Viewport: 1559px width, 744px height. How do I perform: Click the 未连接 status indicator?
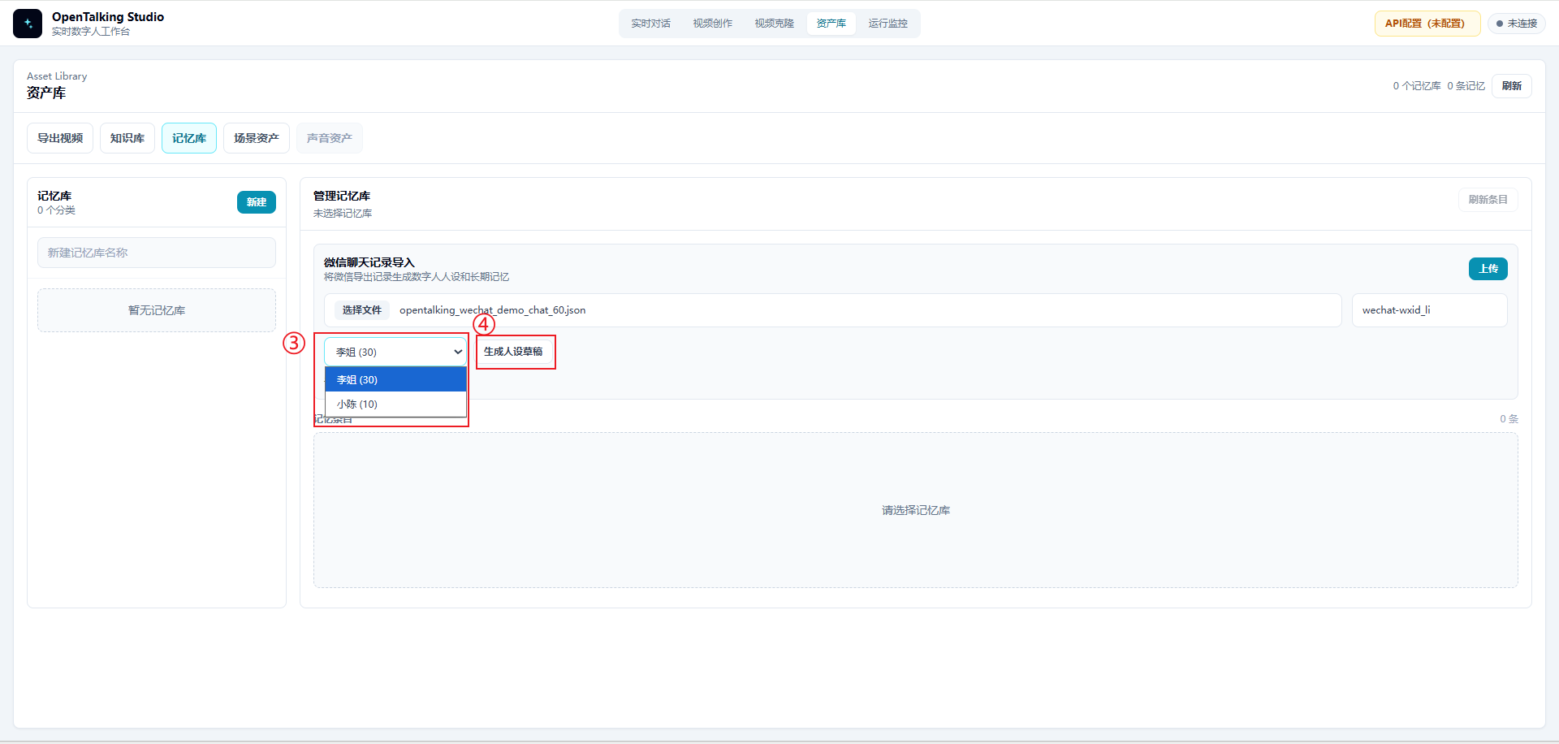[x=1517, y=24]
